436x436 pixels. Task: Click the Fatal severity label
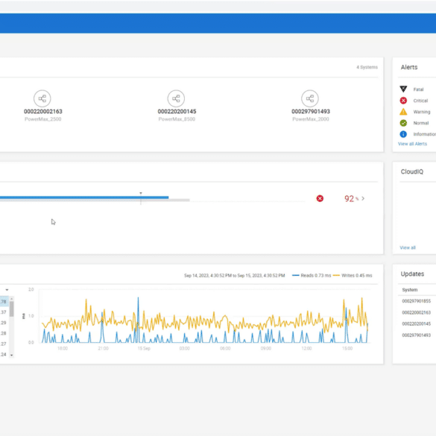(418, 89)
